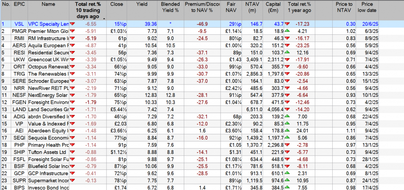The image size is (404, 190).
Task: Sort by Total ret.% 10 trading days ago header
Action: [x=88, y=10]
